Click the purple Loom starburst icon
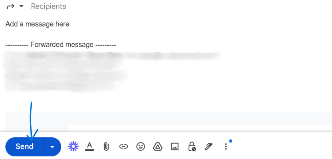Image resolution: width=332 pixels, height=159 pixels. coord(73,146)
